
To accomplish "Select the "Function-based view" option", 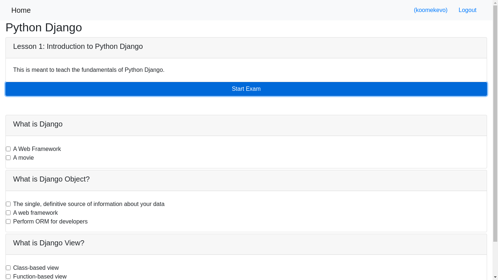I will click(8, 276).
